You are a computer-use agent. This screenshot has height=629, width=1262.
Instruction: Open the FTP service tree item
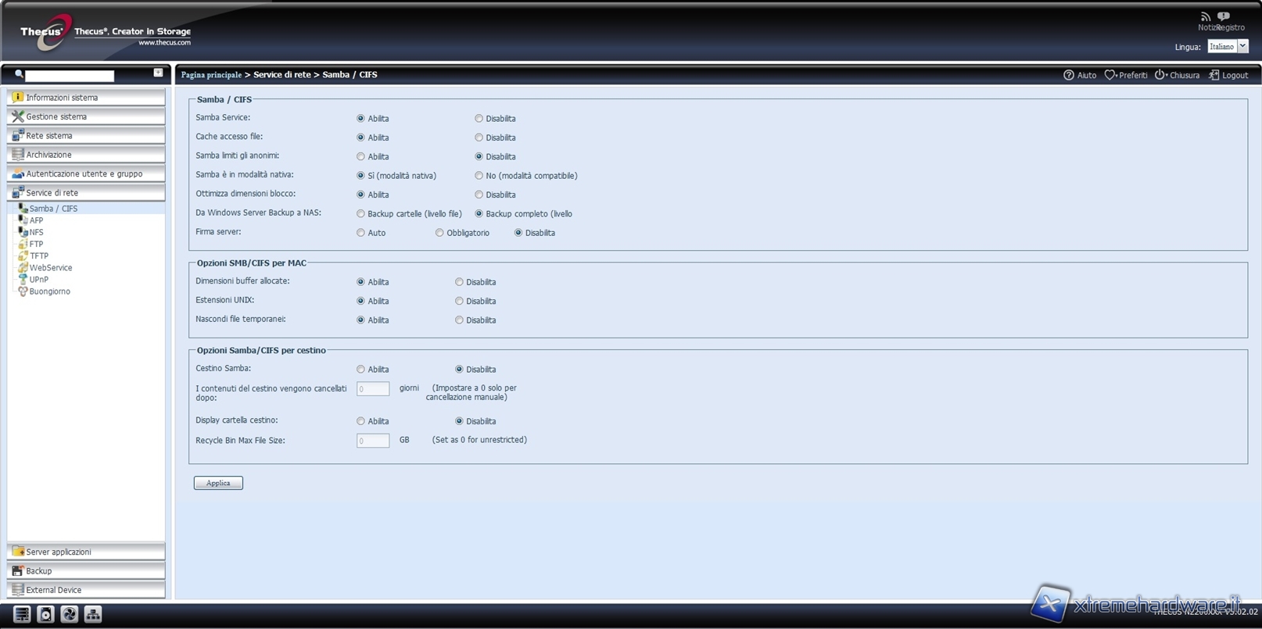click(x=36, y=245)
